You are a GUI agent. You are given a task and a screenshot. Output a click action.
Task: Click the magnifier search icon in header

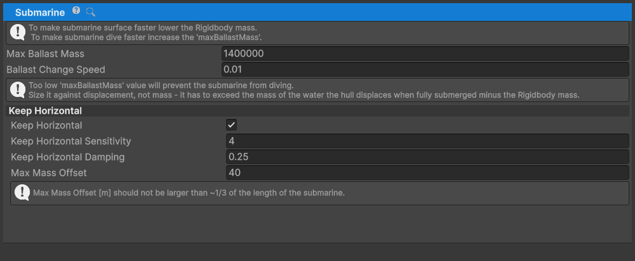click(91, 12)
